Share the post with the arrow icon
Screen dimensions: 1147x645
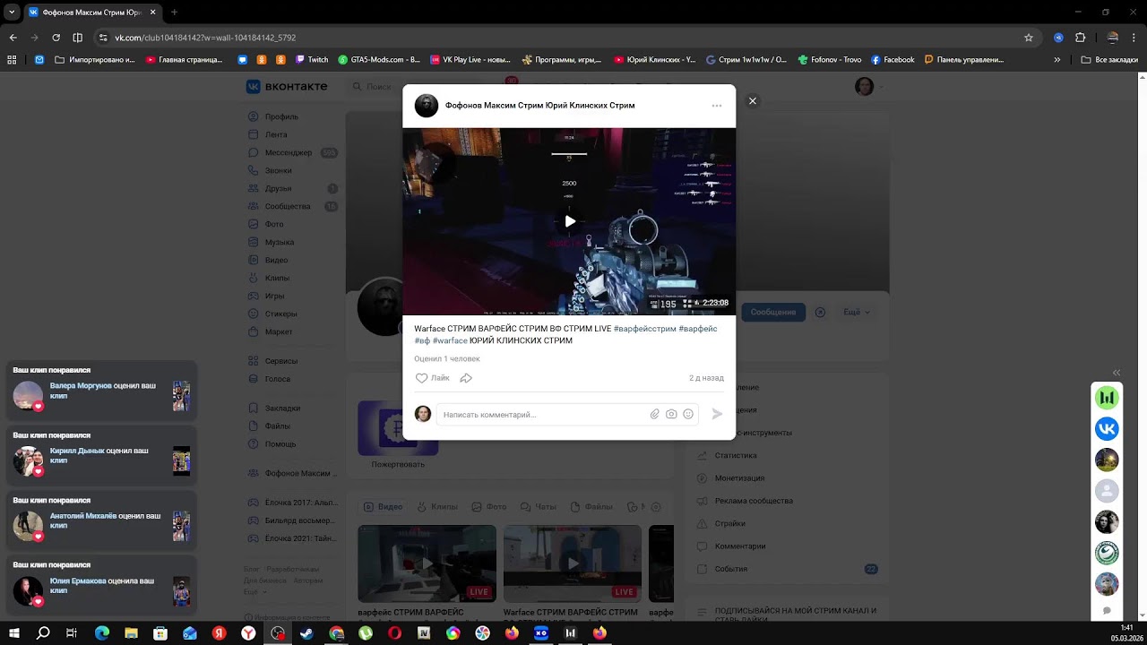pos(466,378)
